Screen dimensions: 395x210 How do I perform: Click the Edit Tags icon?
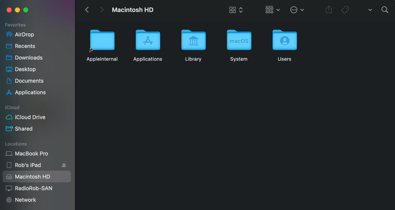345,10
